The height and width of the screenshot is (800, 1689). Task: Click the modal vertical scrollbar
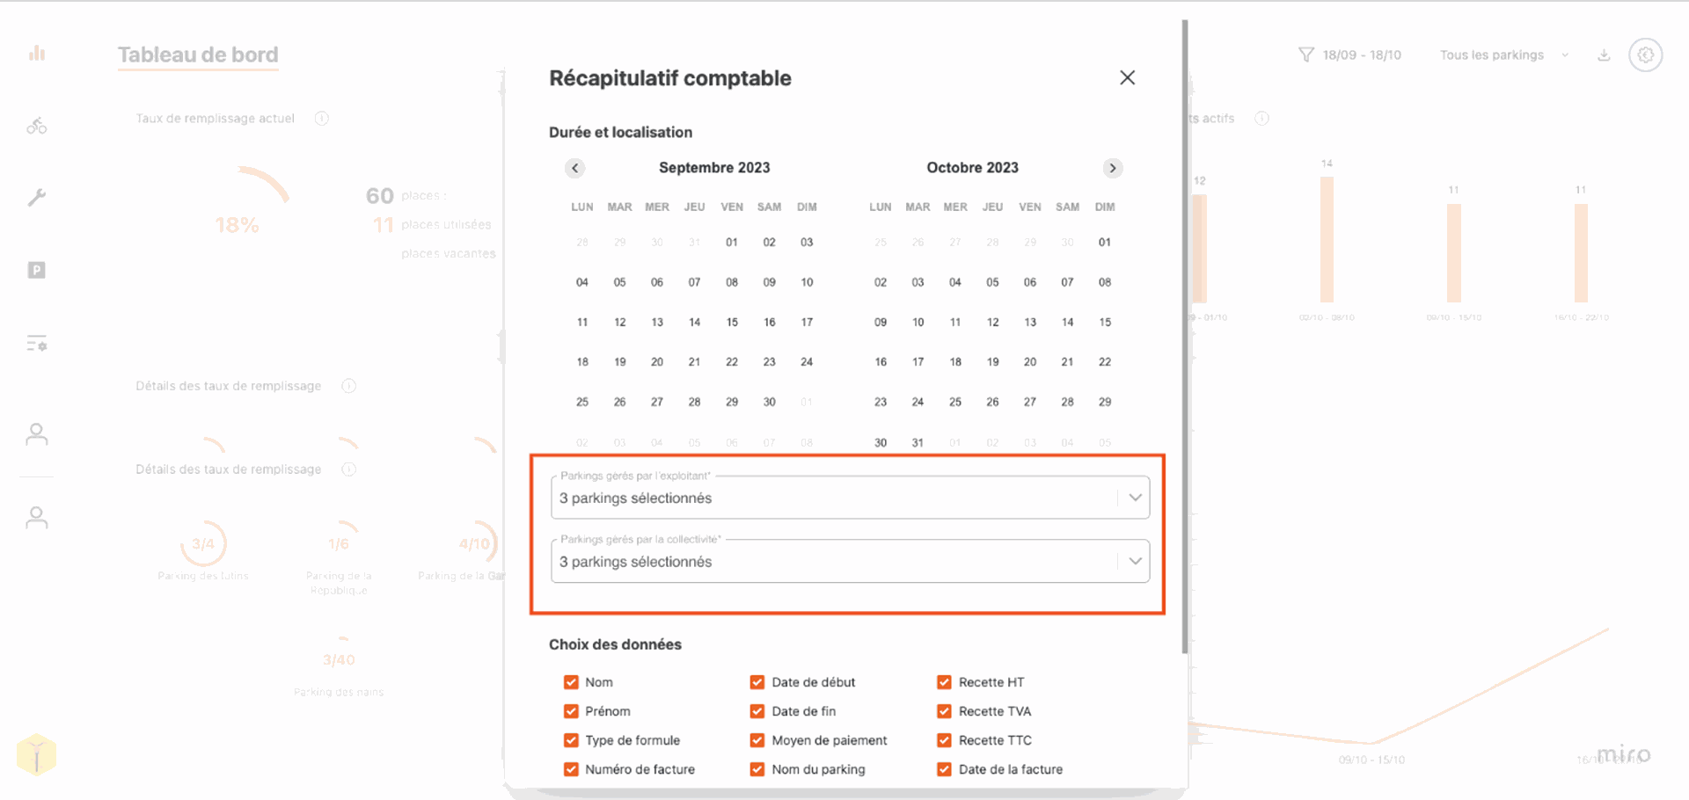click(x=1185, y=337)
